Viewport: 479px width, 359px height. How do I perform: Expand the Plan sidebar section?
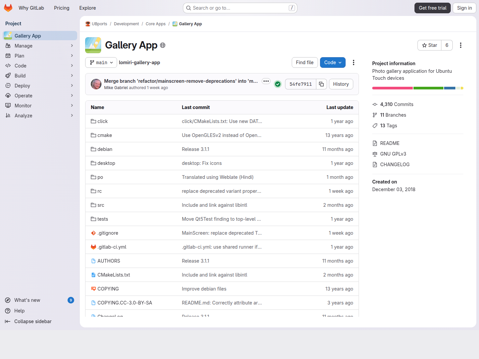(40, 56)
